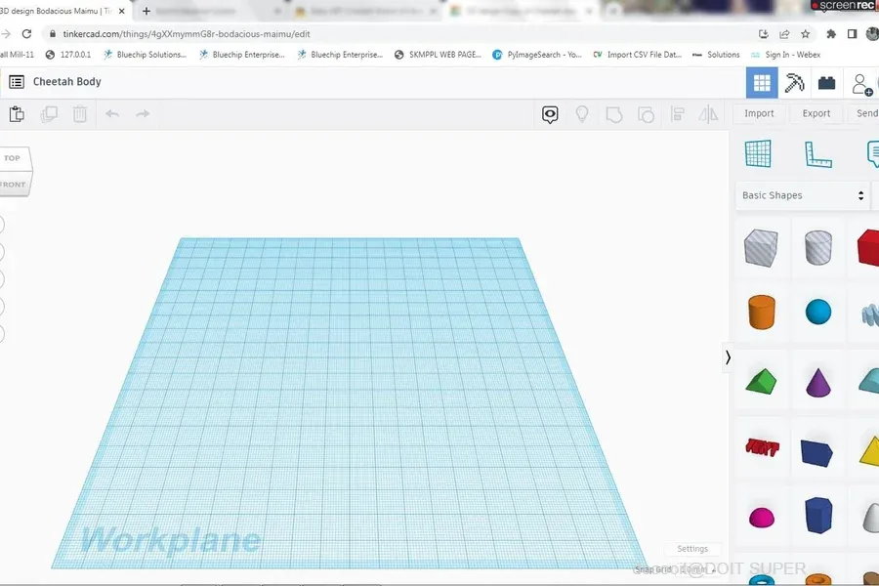This screenshot has height=586, width=879.
Task: Open the 127.0.0.1 bookmark
Action: point(68,55)
